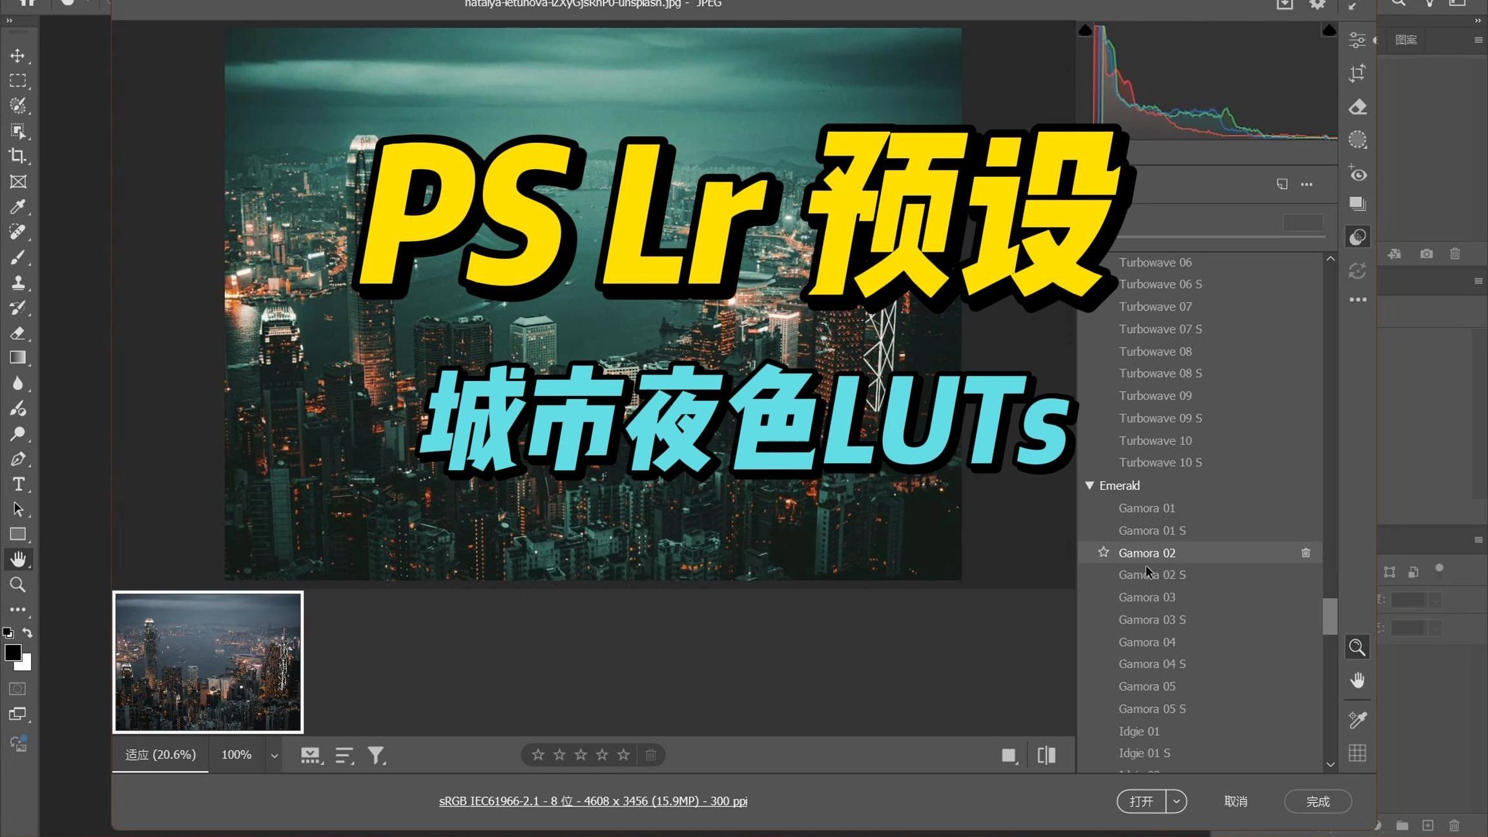
Task: Select the Dodge tool
Action: pos(17,433)
